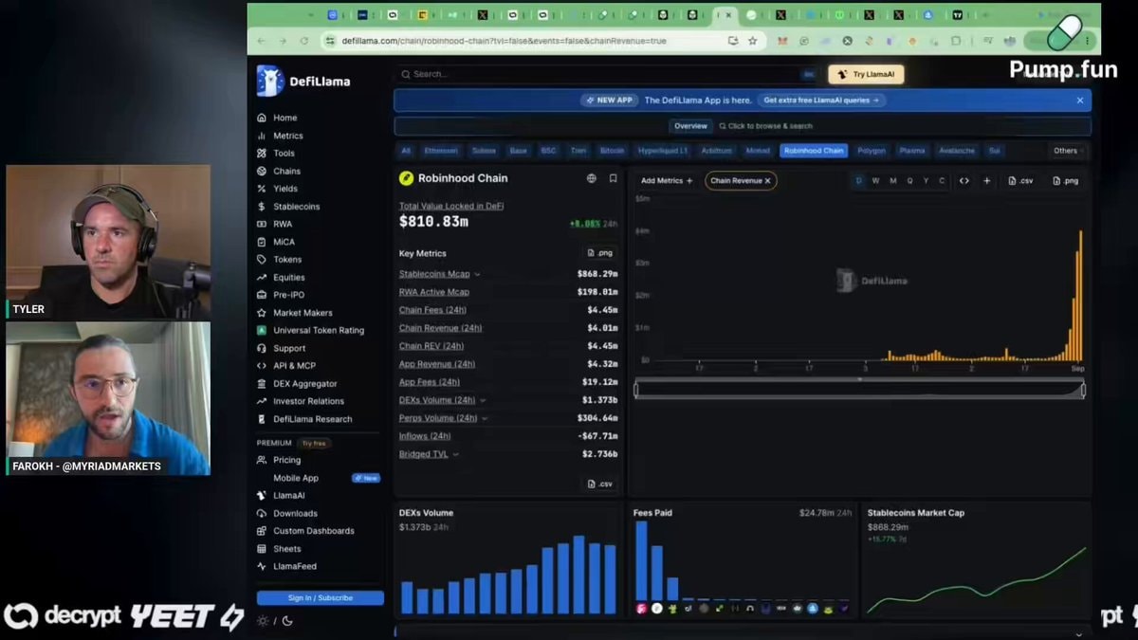1138x640 pixels.
Task: Set chart interval to M (monthly)
Action: point(892,180)
